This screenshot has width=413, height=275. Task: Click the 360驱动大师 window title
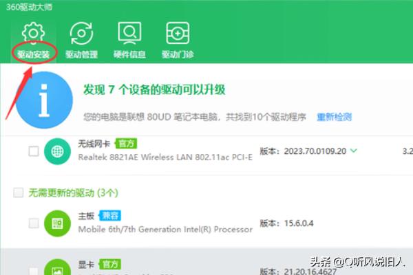point(29,7)
